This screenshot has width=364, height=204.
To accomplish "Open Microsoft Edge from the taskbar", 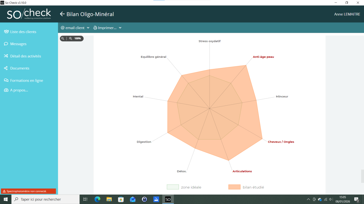I will [97, 199].
